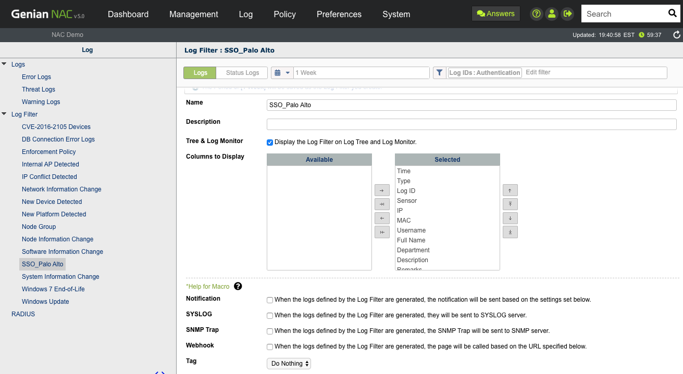Image resolution: width=683 pixels, height=374 pixels.
Task: Open RADIUS in the tree
Action: (23, 314)
